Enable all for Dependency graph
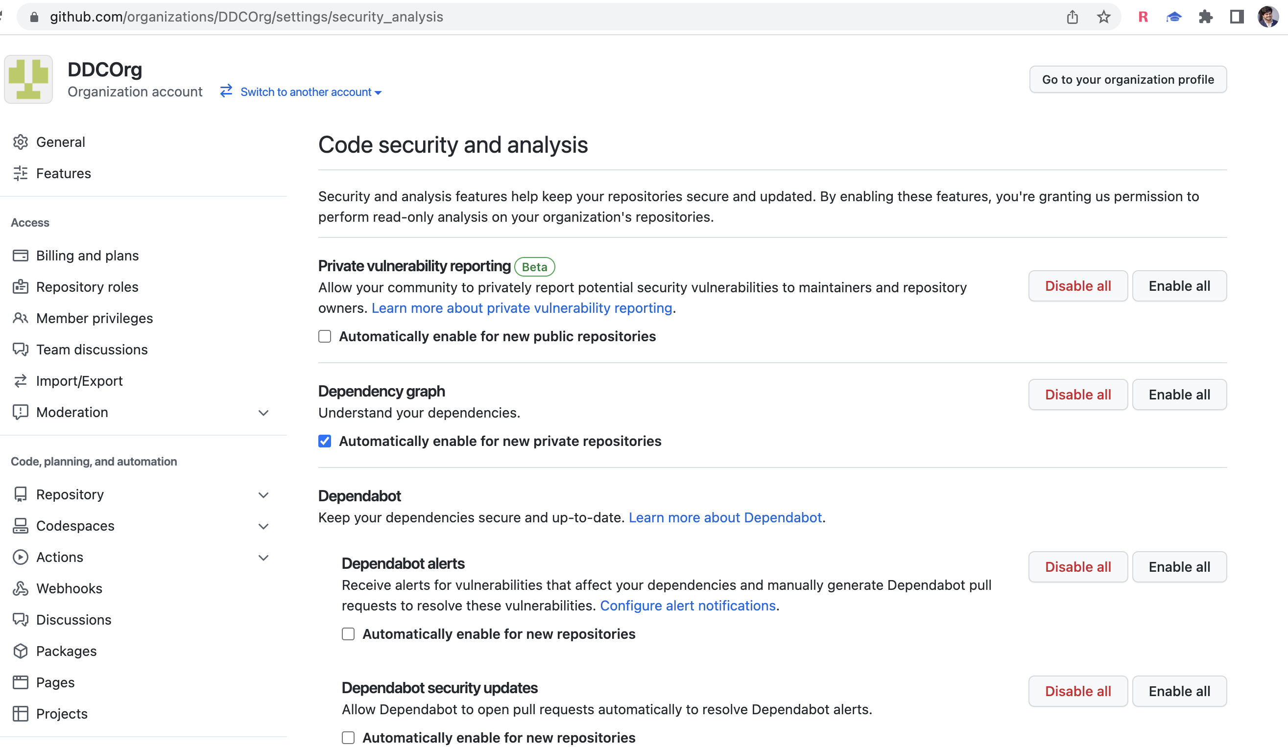This screenshot has width=1288, height=747. (1179, 395)
